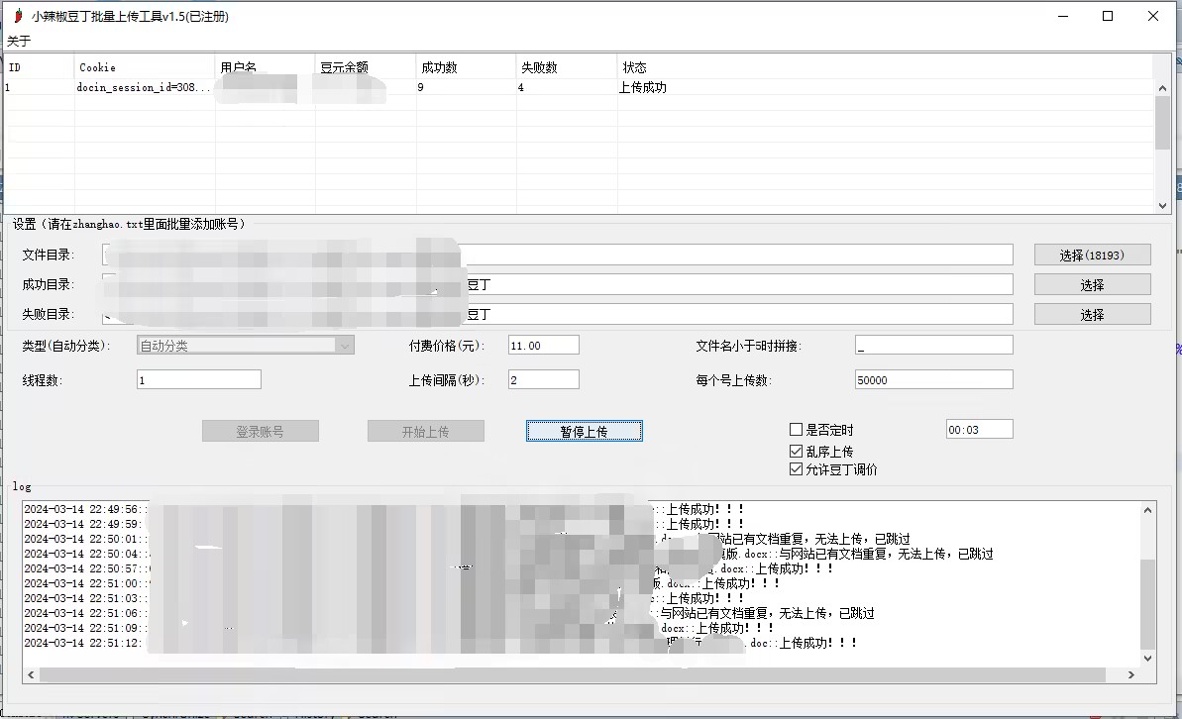The width and height of the screenshot is (1182, 719).
Task: Toggle the 允许豆丁调价 checkbox
Action: coord(796,469)
